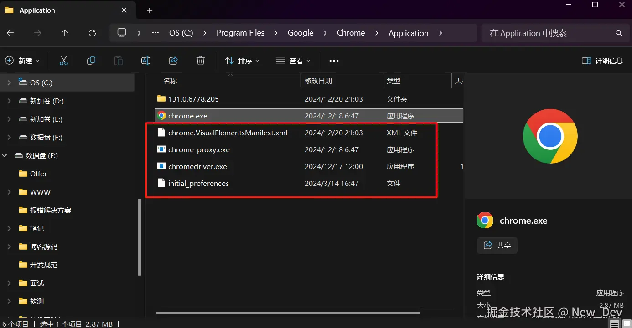632x328 pixels.
Task: Click the large Chrome preview logo
Action: (x=550, y=136)
